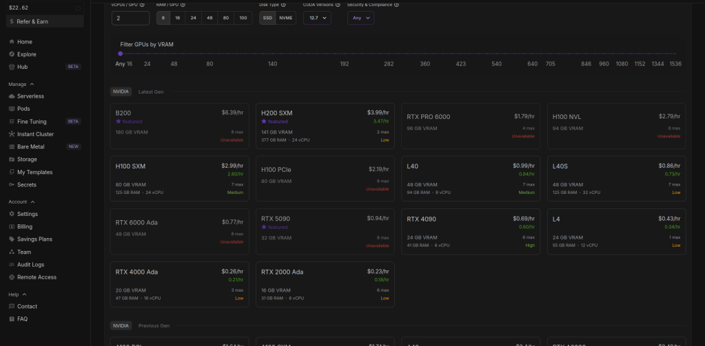Click the Storage folder icon
Image resolution: width=705 pixels, height=346 pixels.
[x=12, y=160]
